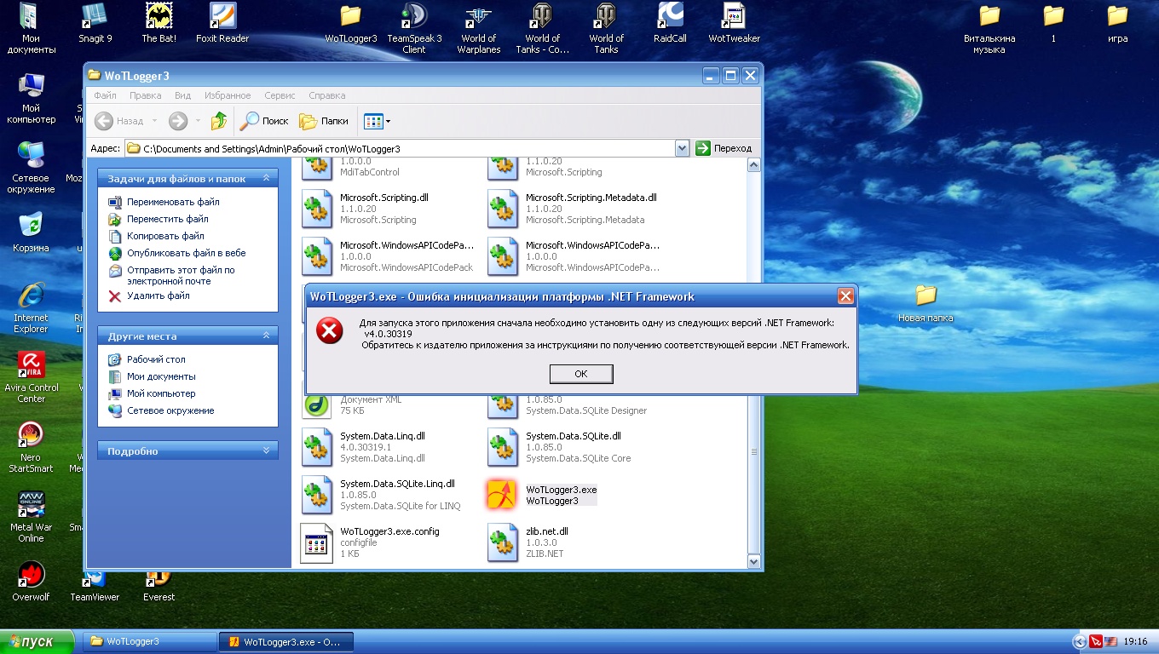Launch World of Warplanes shortcut

pos(478,28)
